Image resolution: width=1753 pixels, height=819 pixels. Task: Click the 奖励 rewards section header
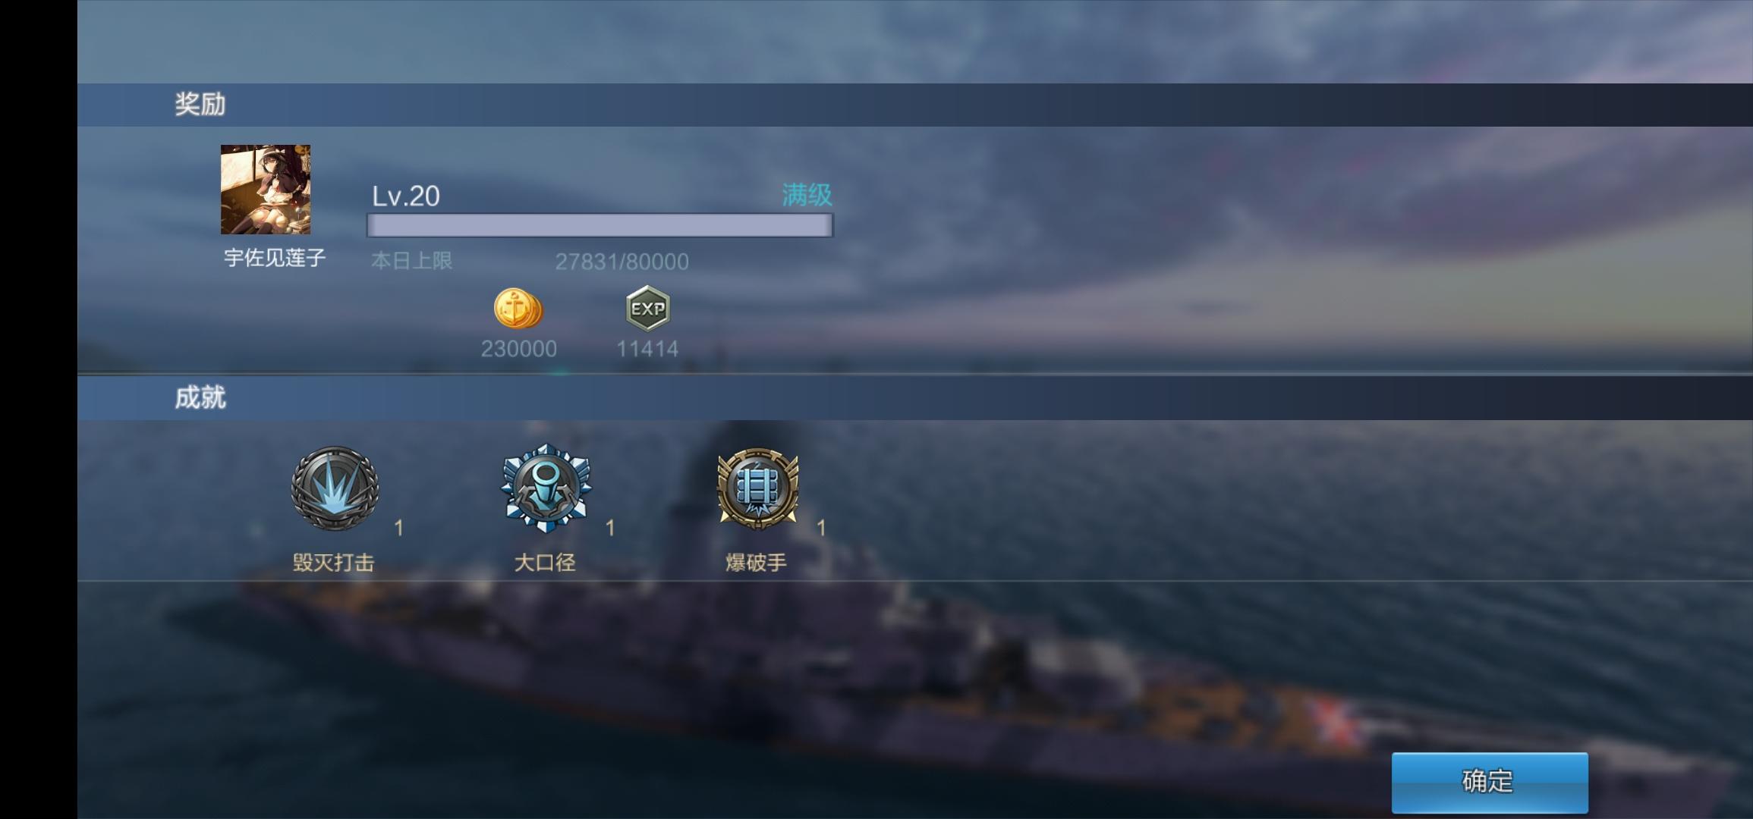point(200,105)
